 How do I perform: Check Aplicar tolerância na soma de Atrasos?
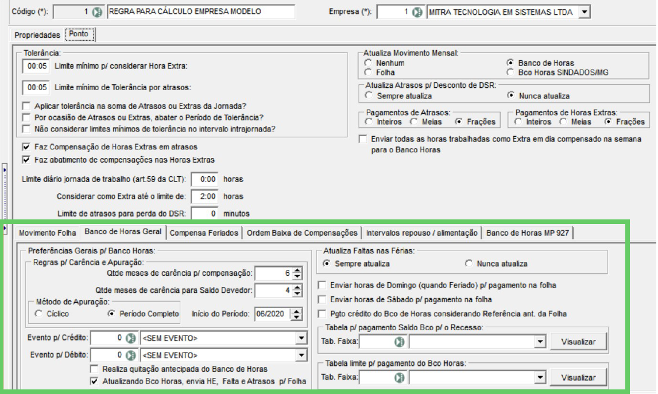pos(26,106)
